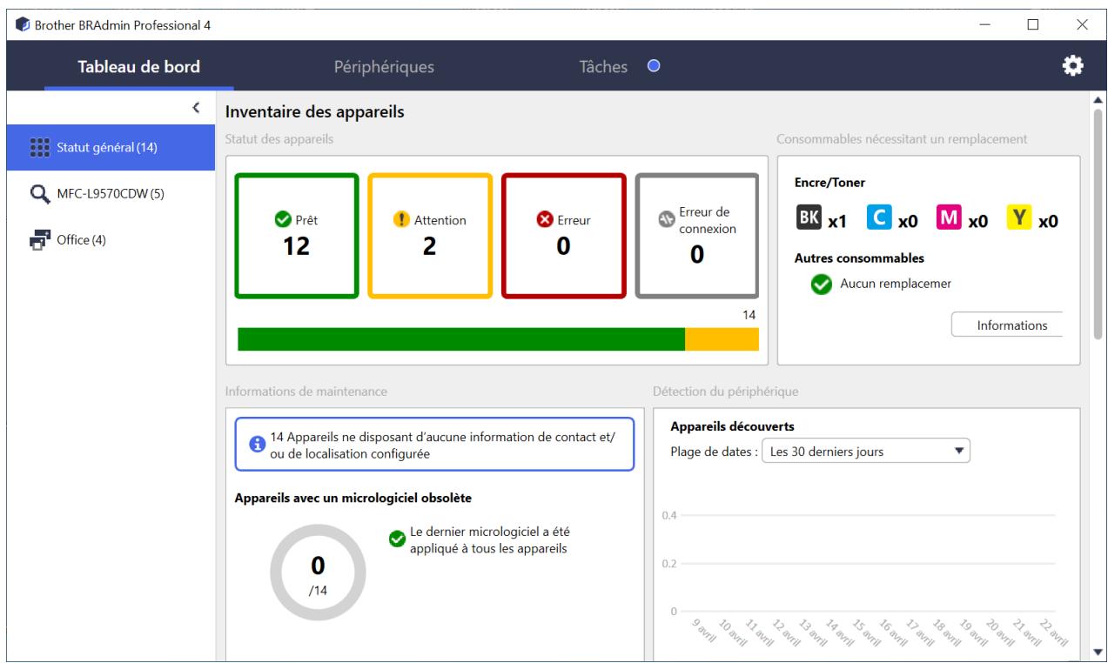Open the Périphériques tab
Image resolution: width=1108 pixels, height=663 pixels.
(x=384, y=66)
